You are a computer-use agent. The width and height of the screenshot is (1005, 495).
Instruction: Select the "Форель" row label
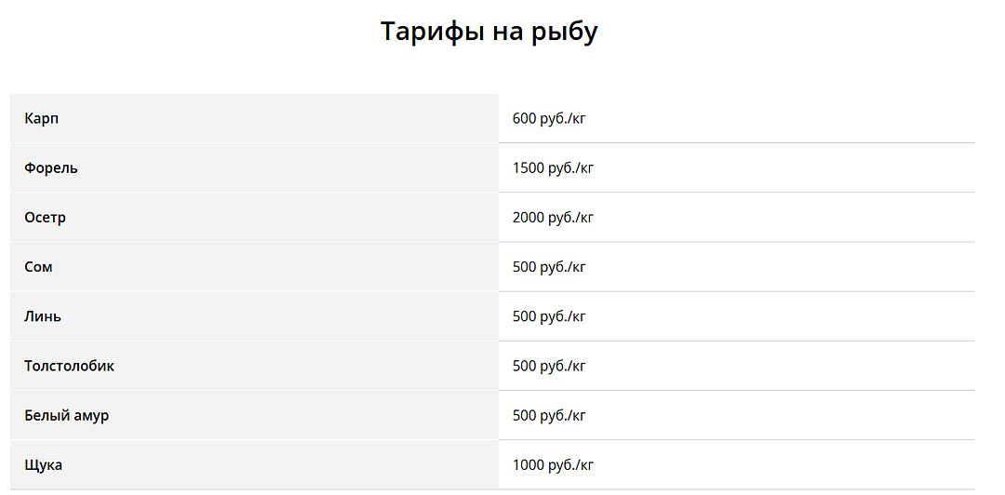point(51,168)
